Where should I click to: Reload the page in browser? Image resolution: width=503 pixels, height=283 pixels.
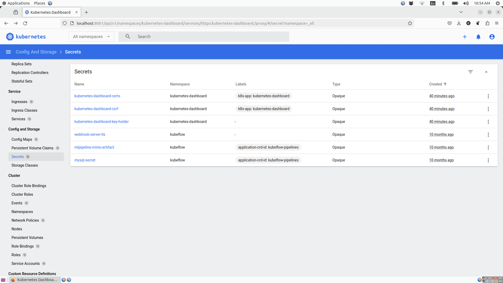[x=25, y=23]
